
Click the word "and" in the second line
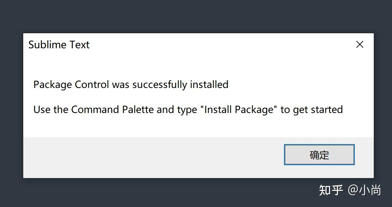click(x=165, y=109)
